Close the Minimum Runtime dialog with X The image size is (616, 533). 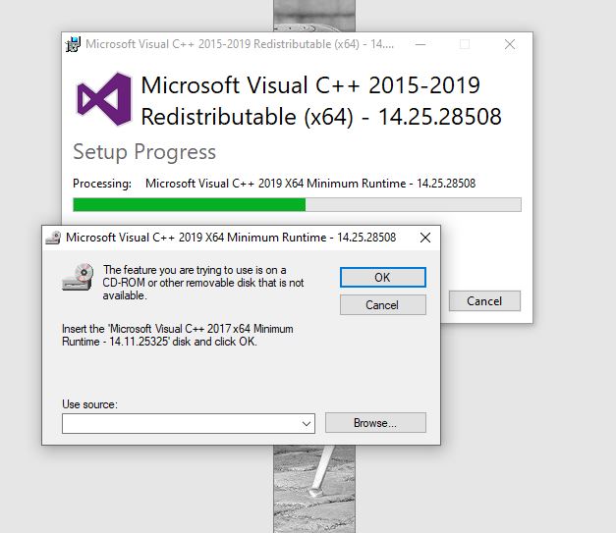(425, 238)
